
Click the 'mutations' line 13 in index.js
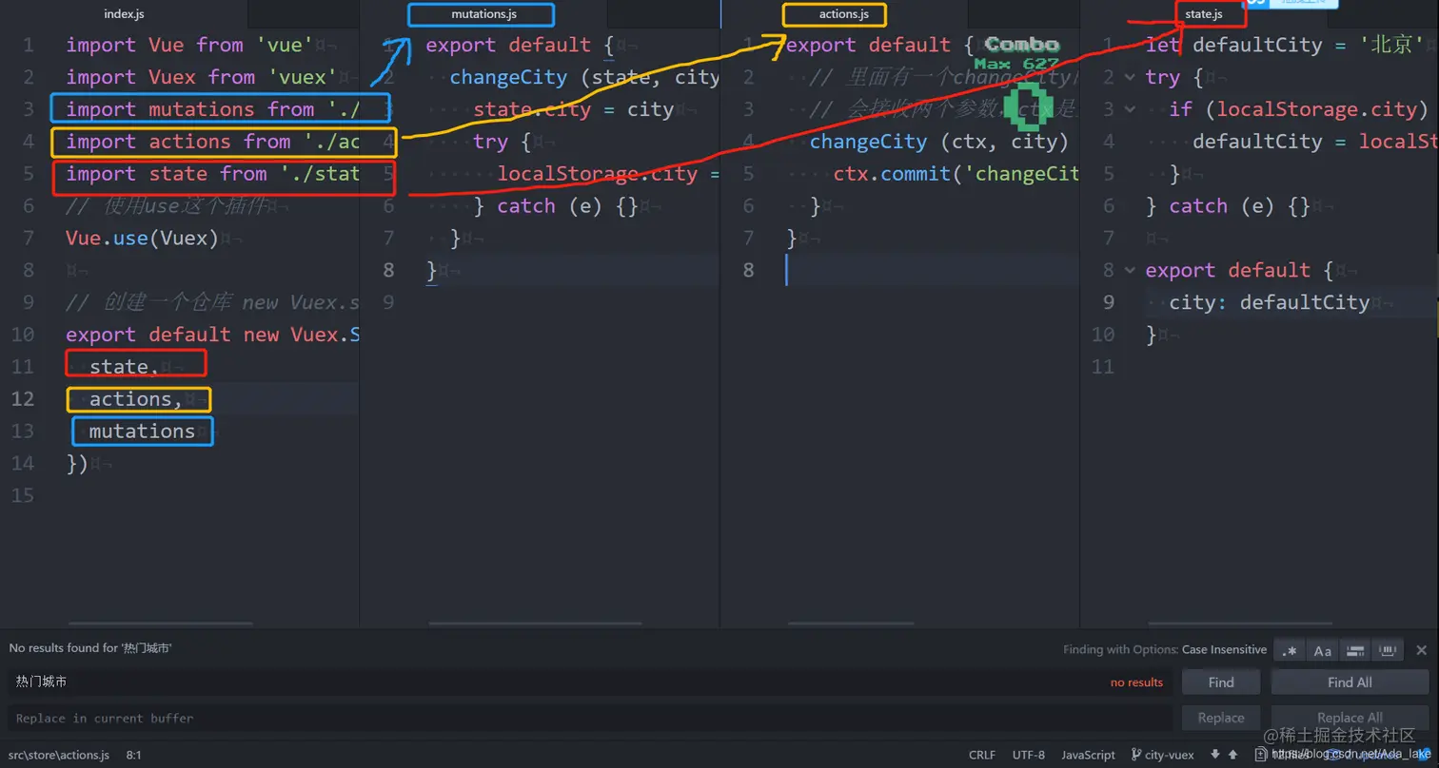(x=142, y=432)
